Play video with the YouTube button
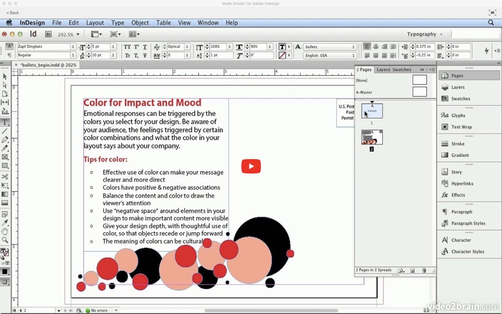This screenshot has height=314, width=502. 251,167
